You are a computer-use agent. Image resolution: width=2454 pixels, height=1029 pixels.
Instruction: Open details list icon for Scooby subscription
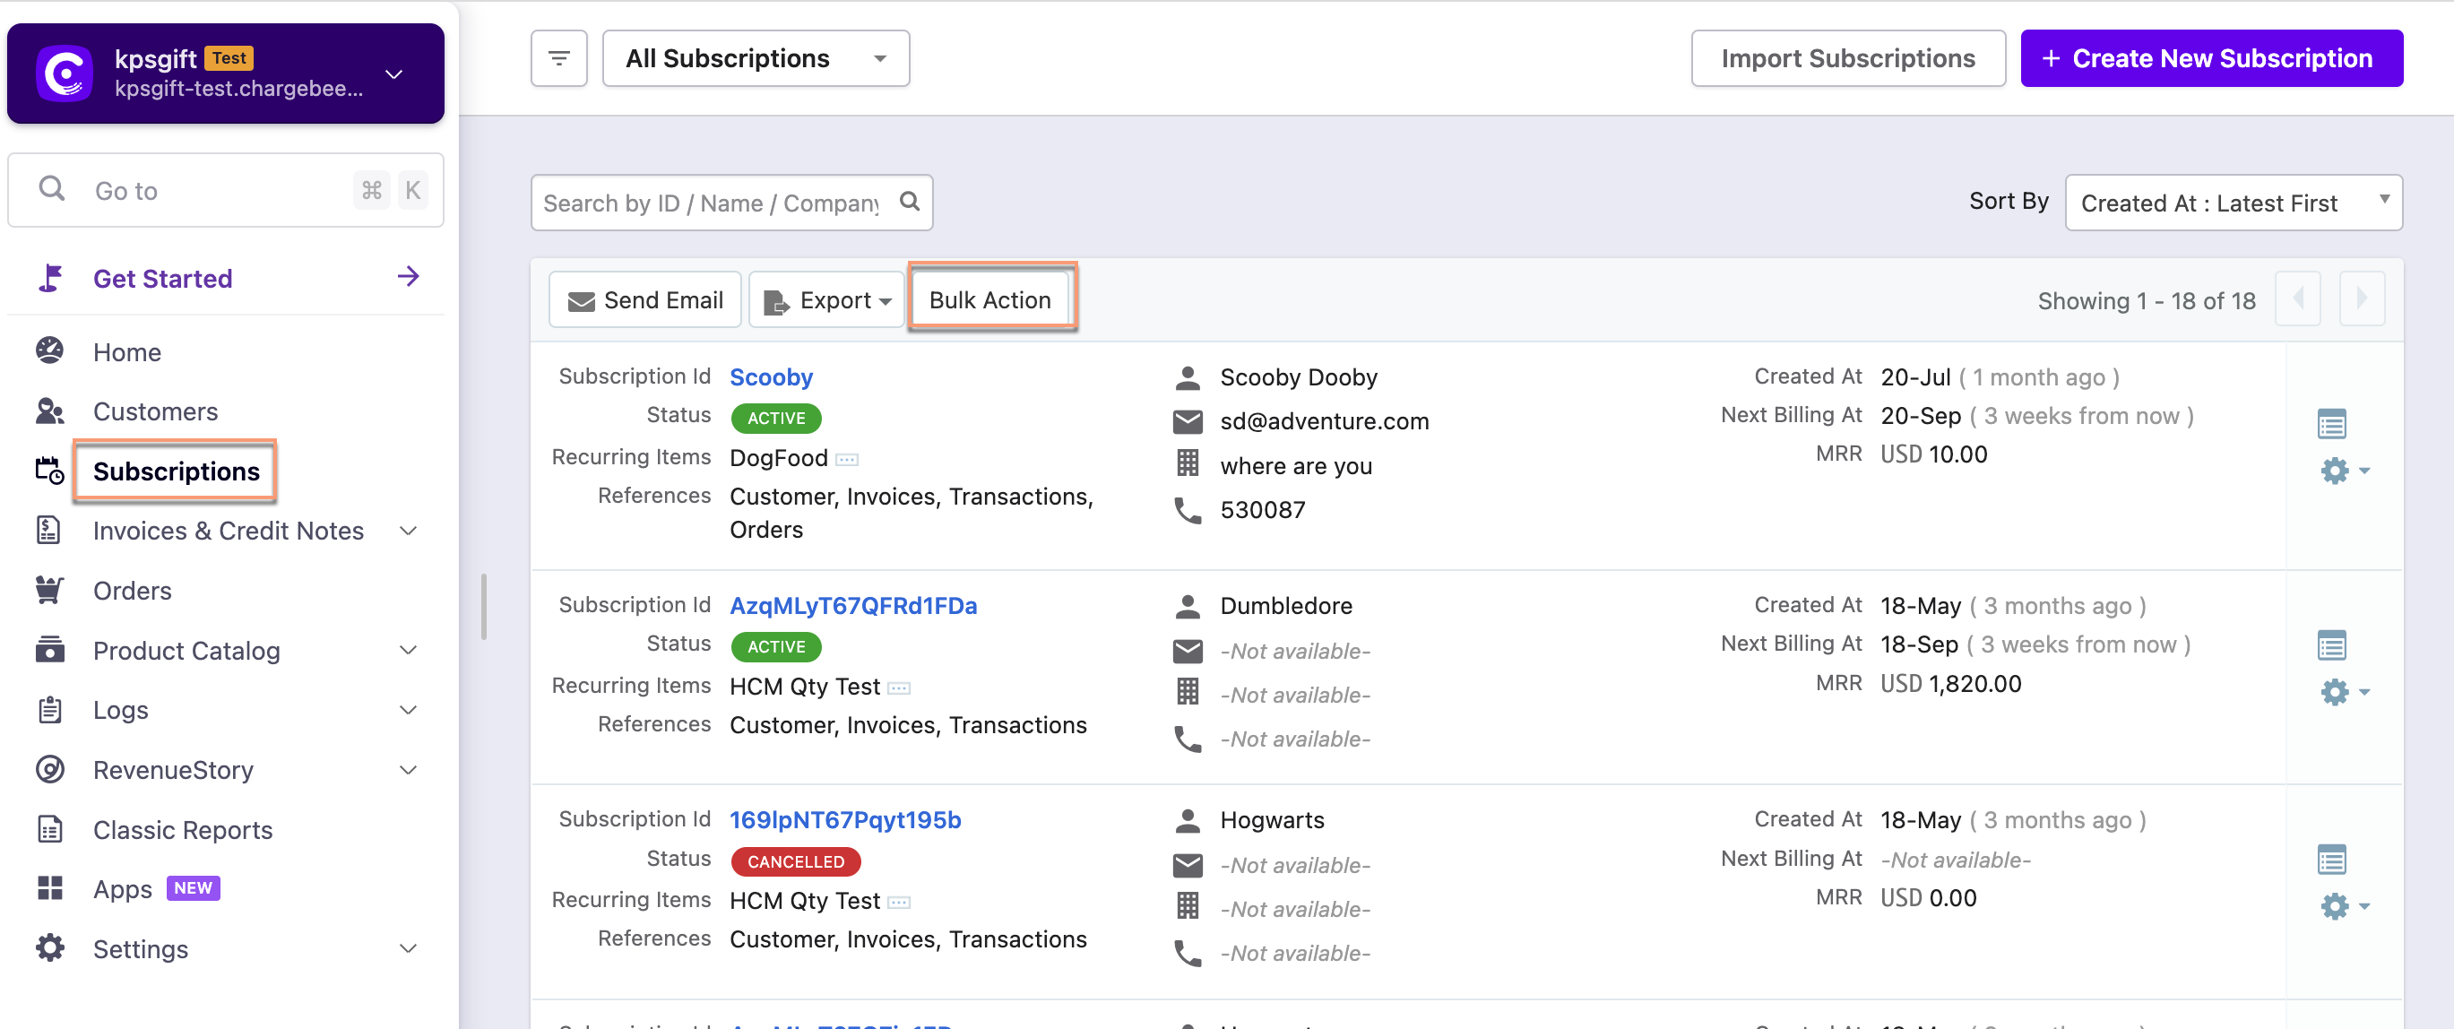2331,423
